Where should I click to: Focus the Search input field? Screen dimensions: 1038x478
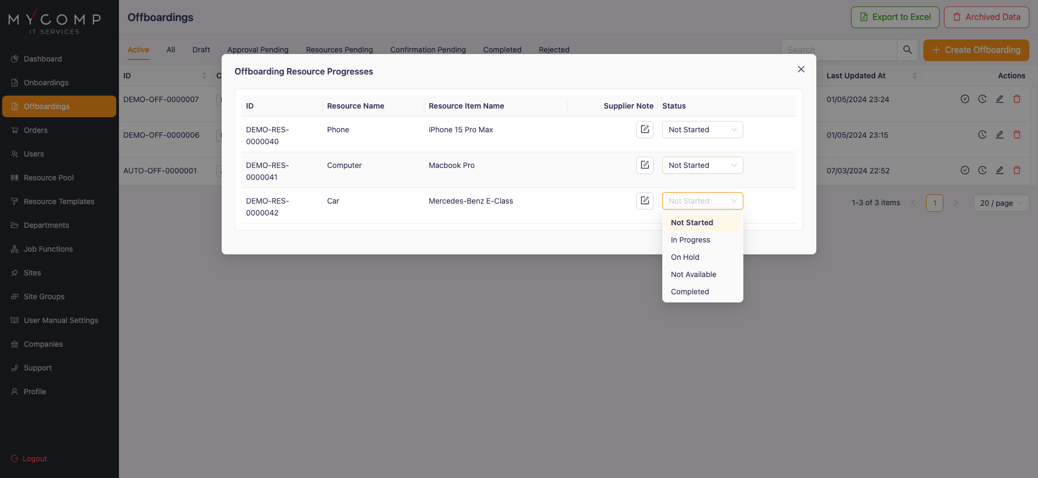tap(838, 50)
